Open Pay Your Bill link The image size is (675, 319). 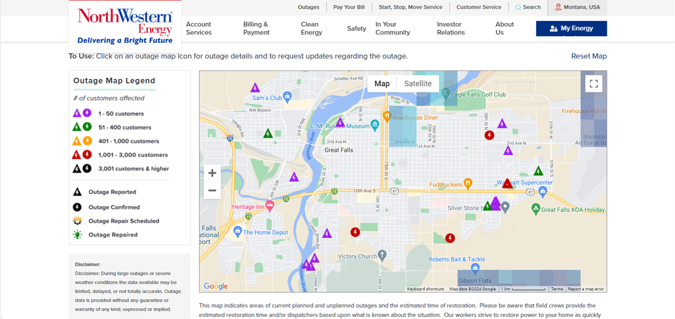[x=349, y=7]
